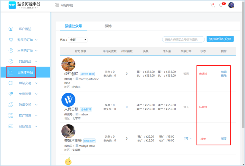Click the 微信公众号 name search field
245x166 pixels.
(183, 39)
